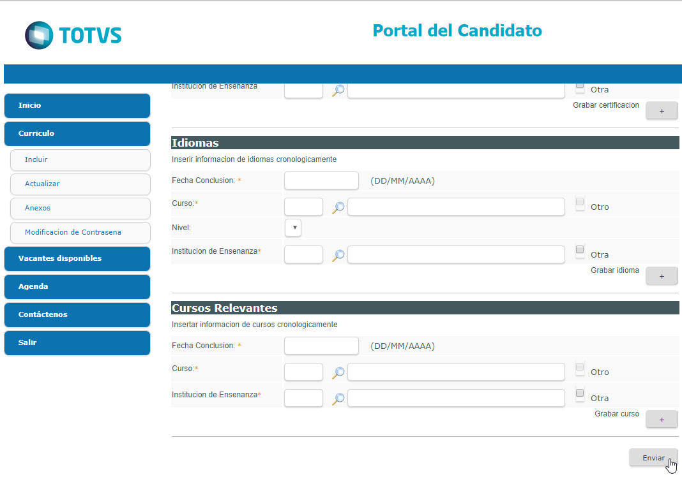Open search lens for Idiomas Curso
The height and width of the screenshot is (477, 682).
[x=338, y=208]
